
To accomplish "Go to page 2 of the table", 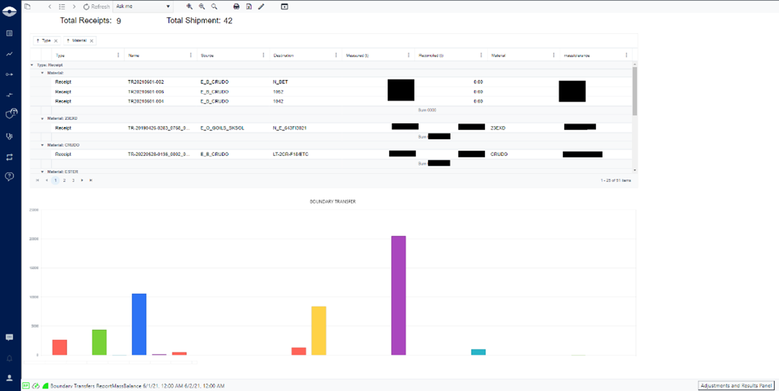I will coord(64,181).
